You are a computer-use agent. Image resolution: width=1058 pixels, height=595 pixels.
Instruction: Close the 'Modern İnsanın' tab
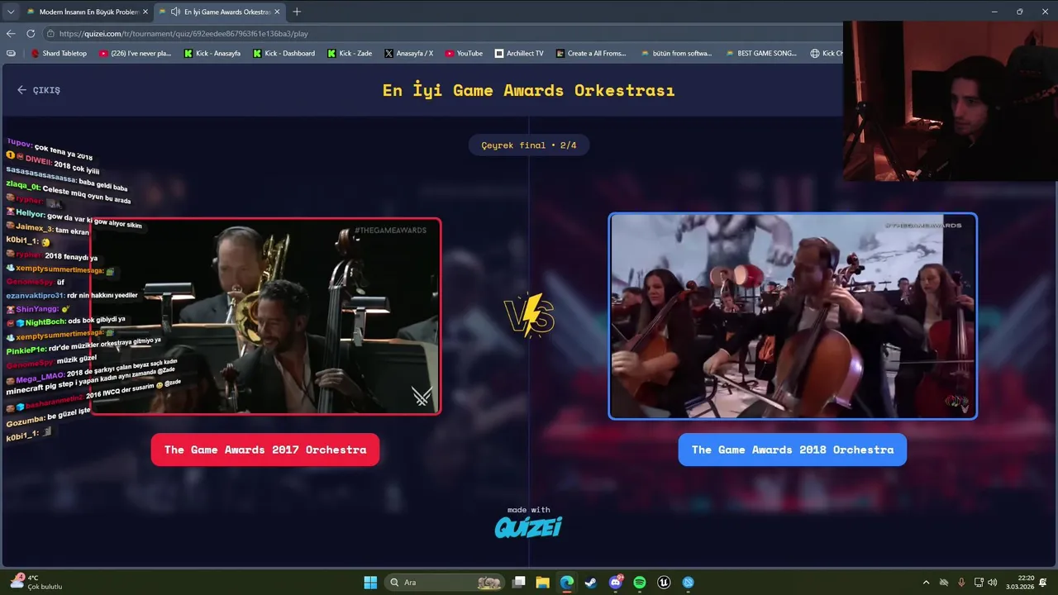[145, 12]
